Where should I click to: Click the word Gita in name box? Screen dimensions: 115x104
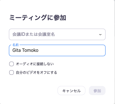tap(16, 50)
